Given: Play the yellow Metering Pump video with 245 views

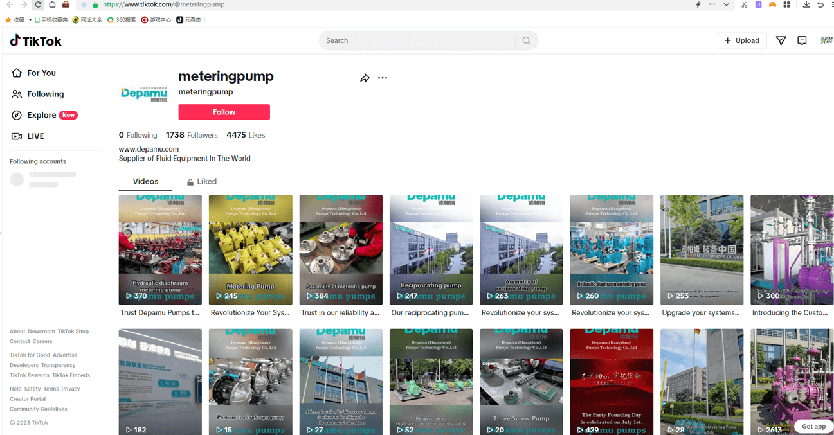Looking at the screenshot, I should pos(251,250).
